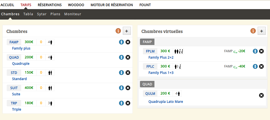Add a new room with plus button
Screen dimensions: 270x120
point(127,31)
